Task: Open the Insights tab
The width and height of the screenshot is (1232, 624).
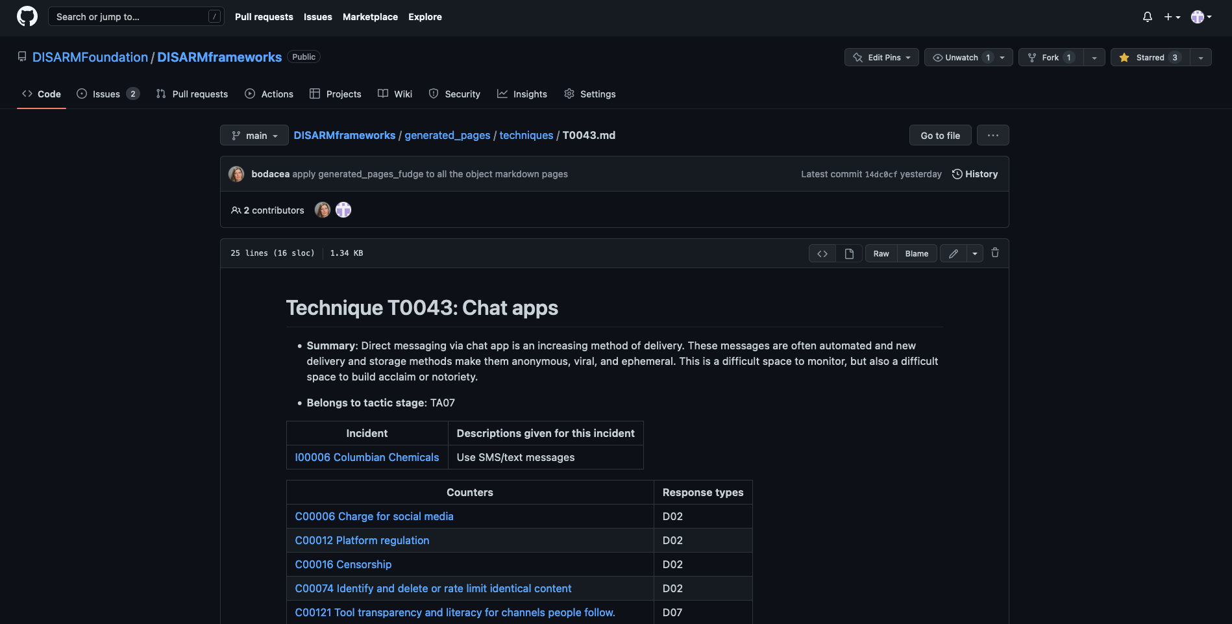Action: [x=522, y=94]
